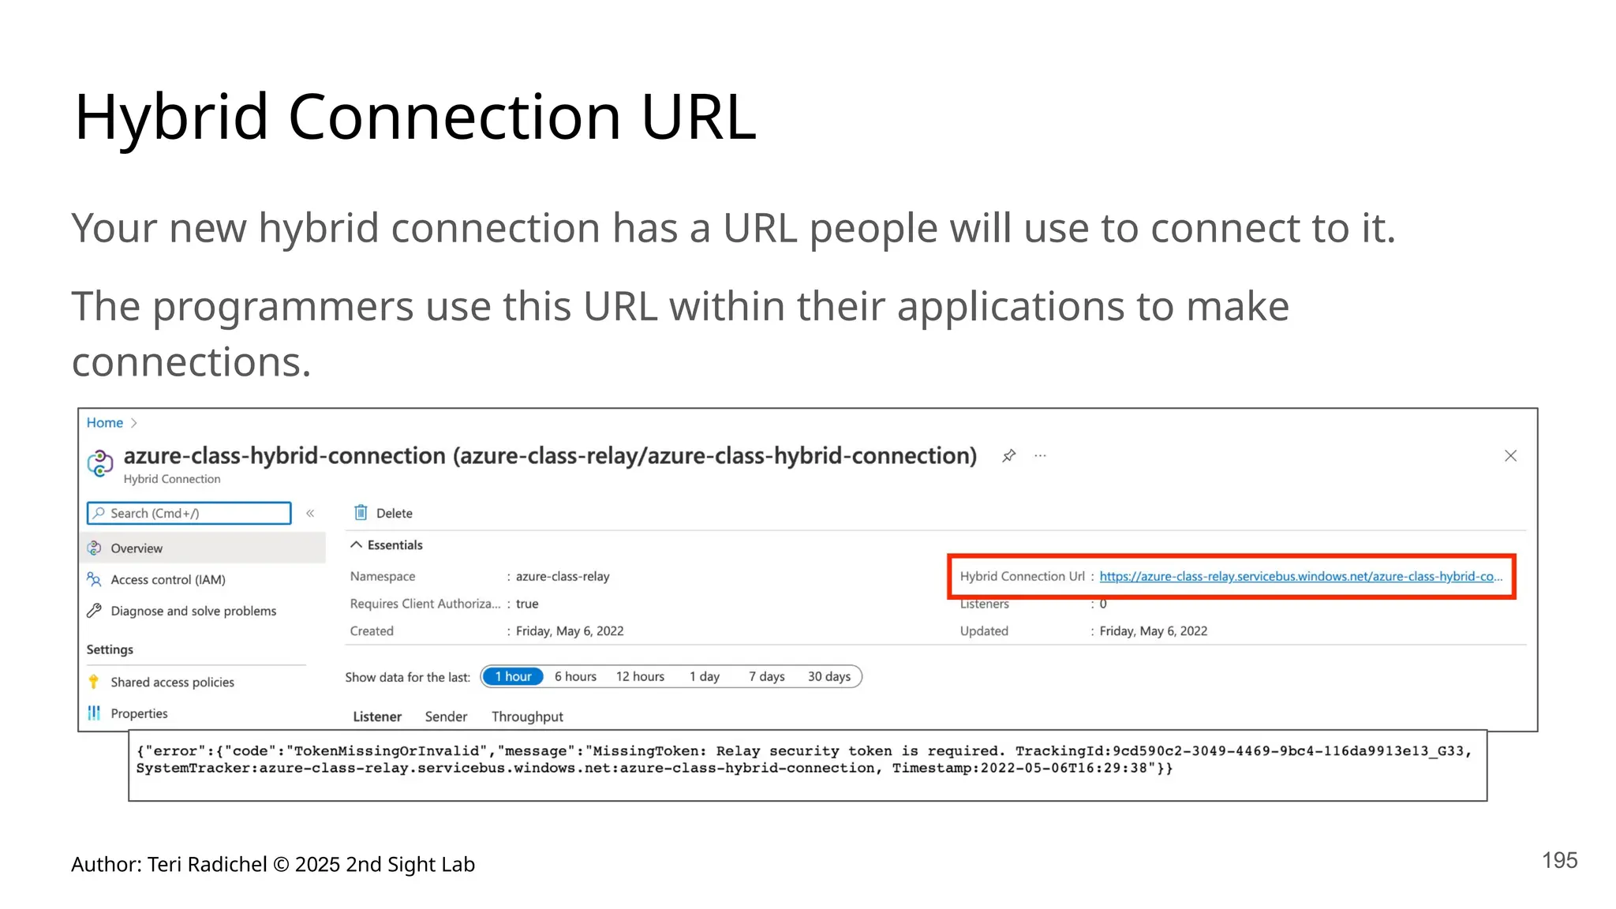The width and height of the screenshot is (1616, 909).
Task: Open Access control (IAM)
Action: click(168, 580)
